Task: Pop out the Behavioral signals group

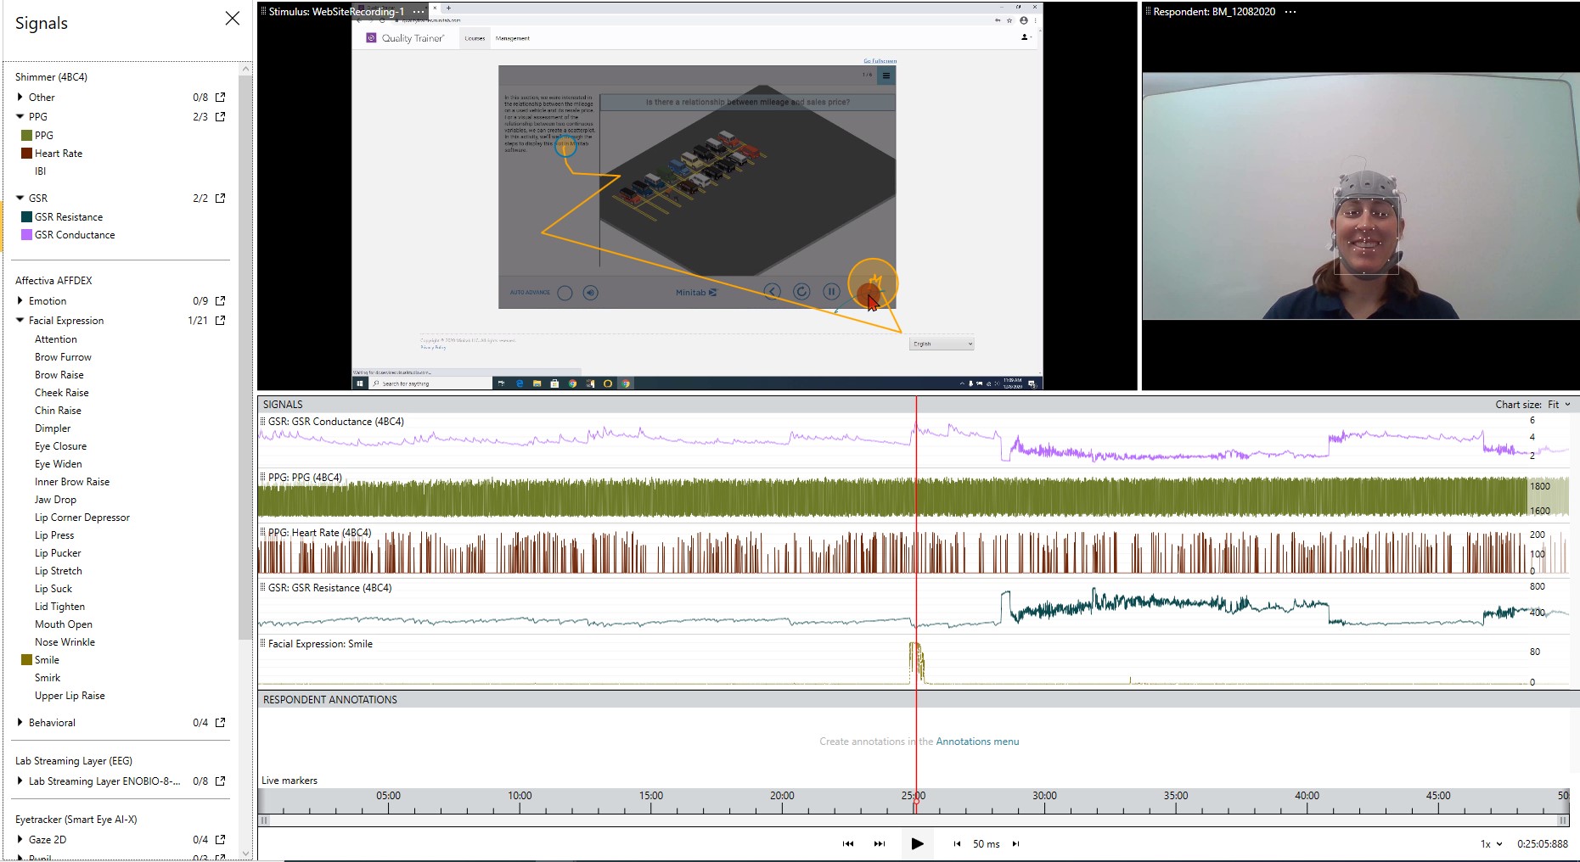Action: pyautogui.click(x=221, y=722)
